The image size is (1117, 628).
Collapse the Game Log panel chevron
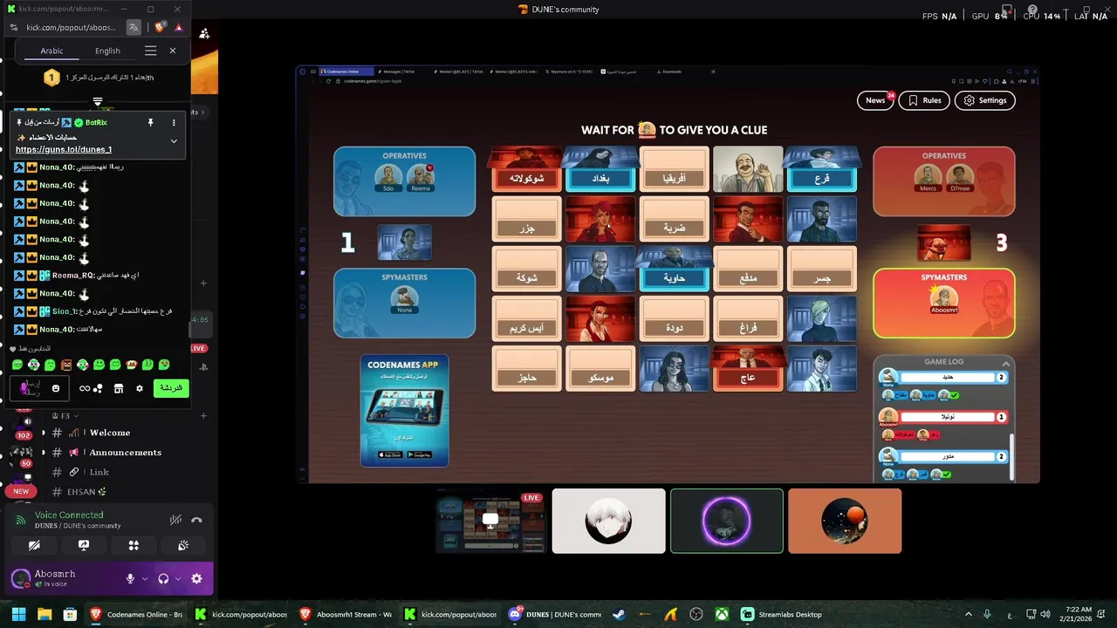[1006, 362]
